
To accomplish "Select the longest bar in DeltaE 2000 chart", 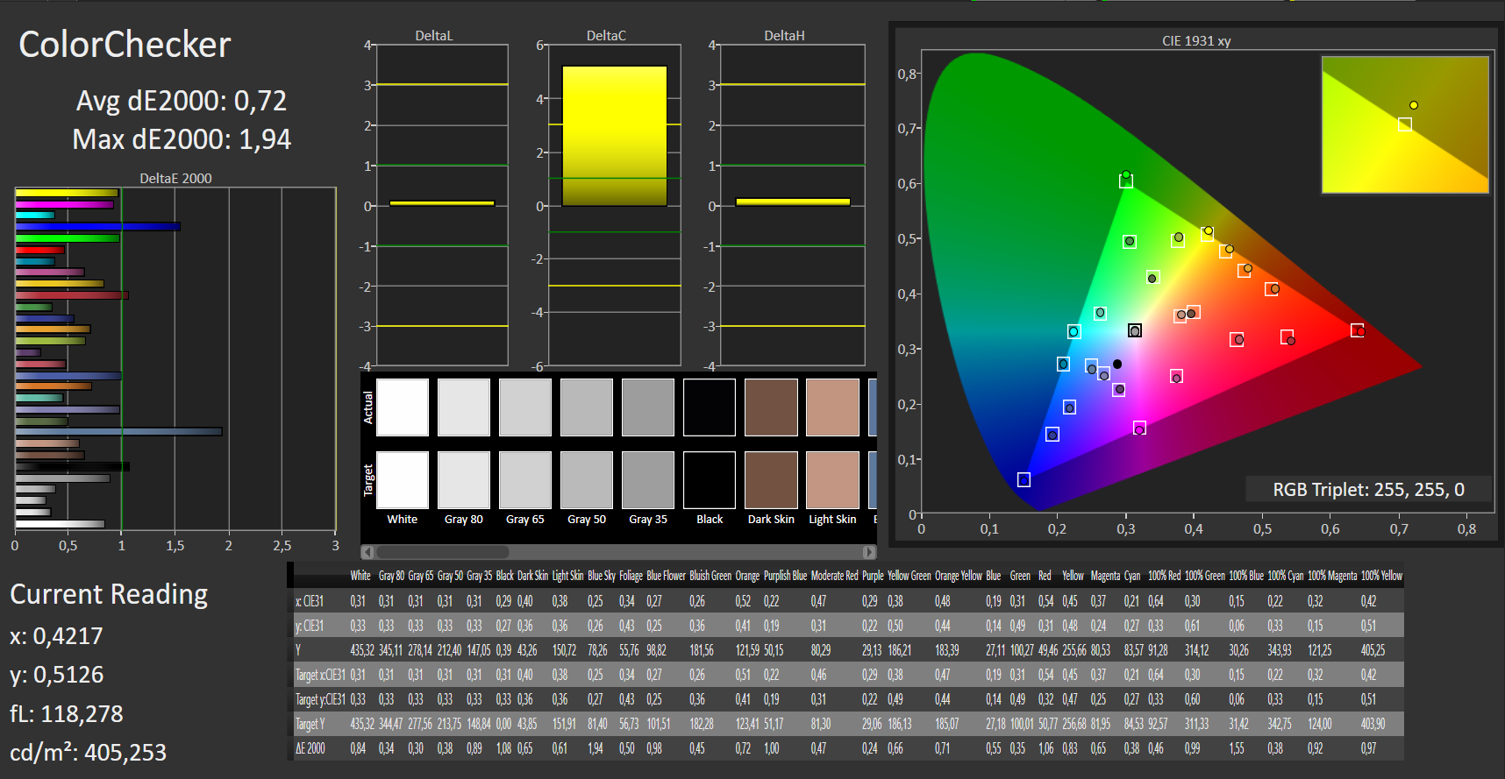I will 118,431.
